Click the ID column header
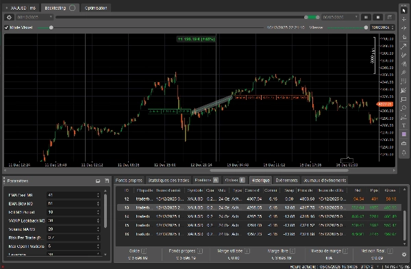The image size is (411, 269). coord(127,190)
